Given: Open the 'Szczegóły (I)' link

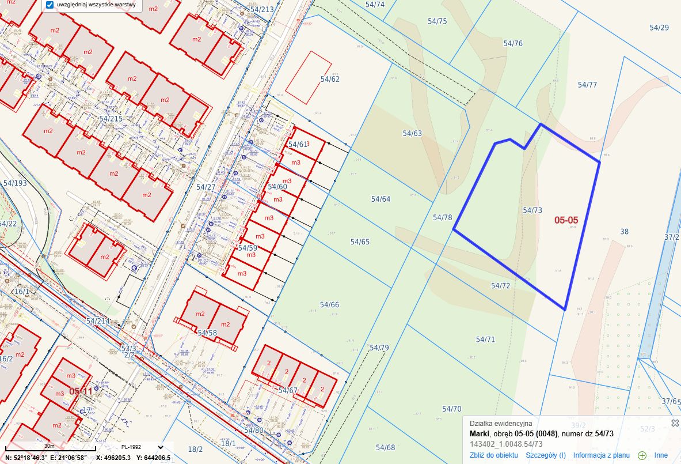Looking at the screenshot, I should click(x=546, y=455).
